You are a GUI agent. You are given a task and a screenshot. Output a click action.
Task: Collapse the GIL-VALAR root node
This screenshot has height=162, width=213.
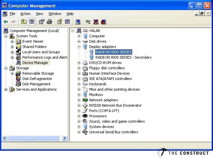click(73, 31)
